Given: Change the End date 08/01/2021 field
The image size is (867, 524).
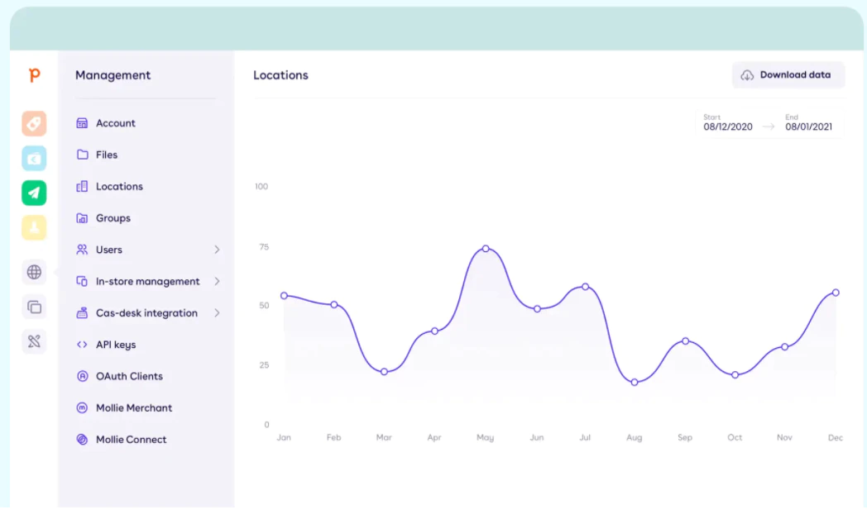Looking at the screenshot, I should tap(808, 122).
